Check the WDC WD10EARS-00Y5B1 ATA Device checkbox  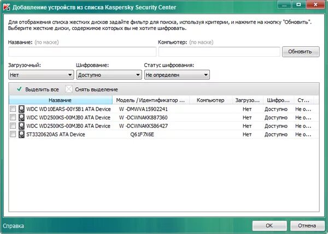click(x=13, y=109)
